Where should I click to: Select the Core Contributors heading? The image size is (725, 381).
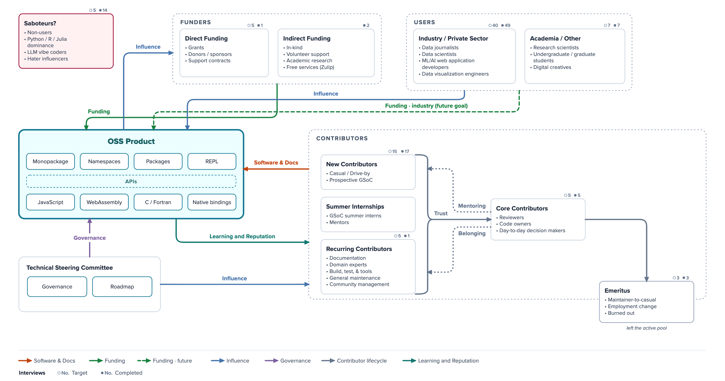tap(522, 208)
